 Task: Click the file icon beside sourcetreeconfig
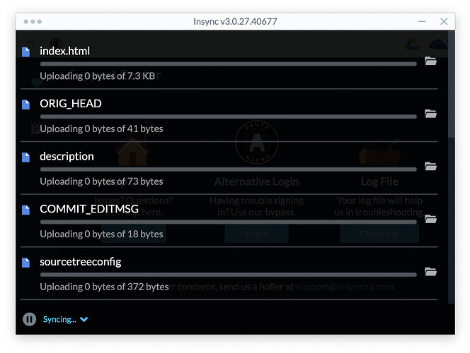pyautogui.click(x=25, y=263)
